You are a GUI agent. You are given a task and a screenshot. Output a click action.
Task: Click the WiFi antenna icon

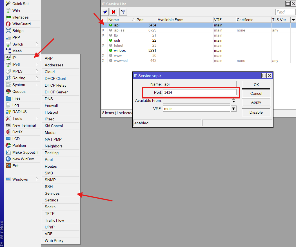(8, 10)
